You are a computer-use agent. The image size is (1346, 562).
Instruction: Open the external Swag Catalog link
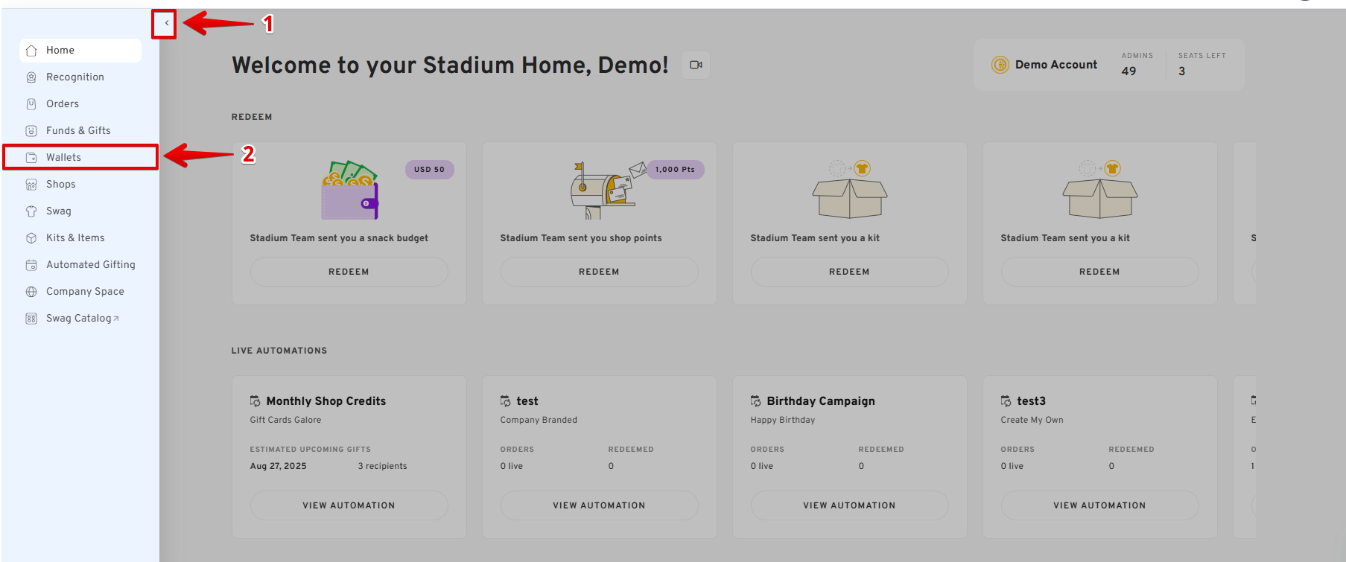tap(82, 319)
